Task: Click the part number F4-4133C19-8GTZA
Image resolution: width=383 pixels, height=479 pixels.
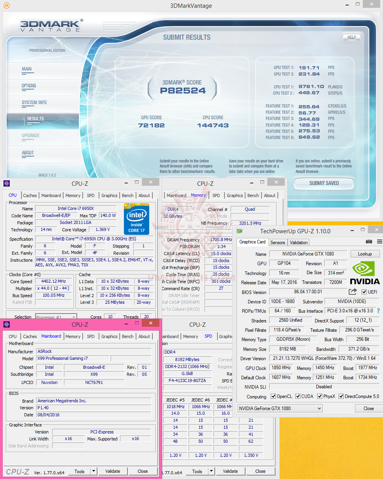Action: pos(187,380)
